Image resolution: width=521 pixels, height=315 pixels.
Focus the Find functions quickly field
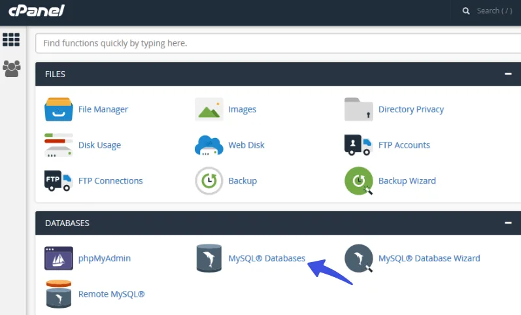(278, 43)
